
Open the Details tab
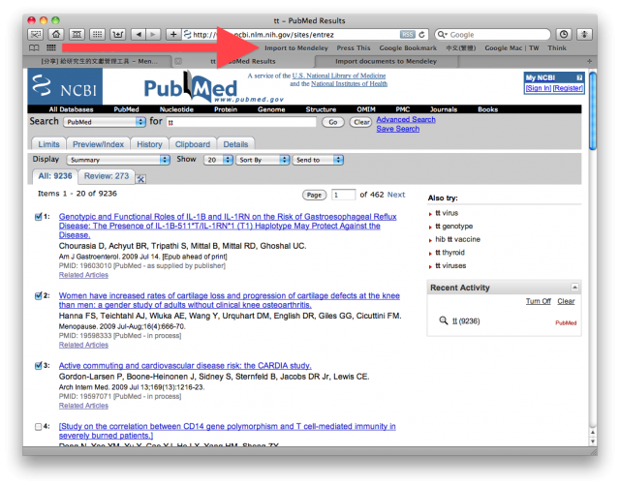click(235, 144)
